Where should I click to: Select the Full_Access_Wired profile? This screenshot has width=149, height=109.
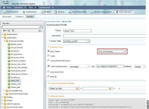point(17,58)
